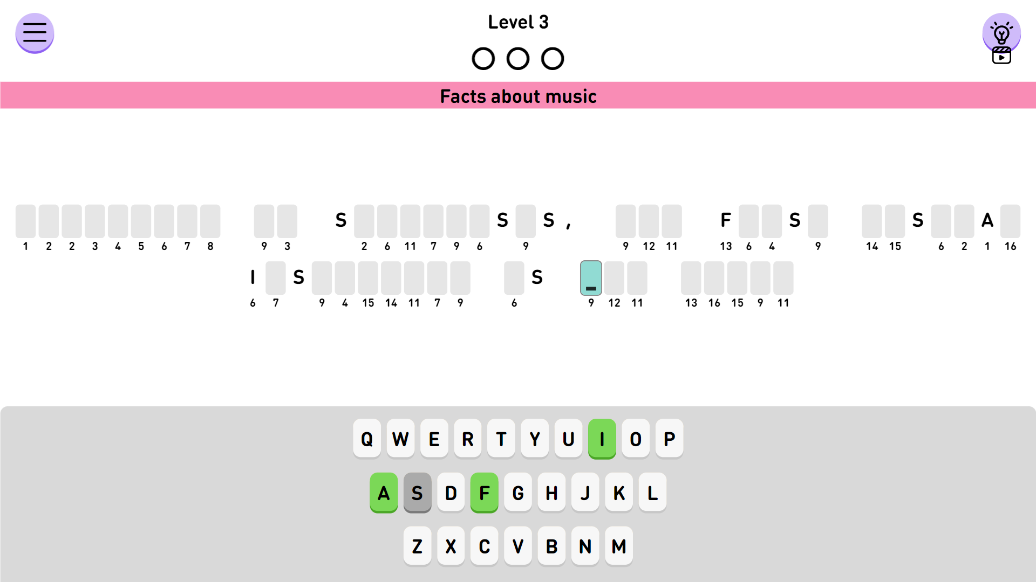Tap the green I key

[602, 439]
